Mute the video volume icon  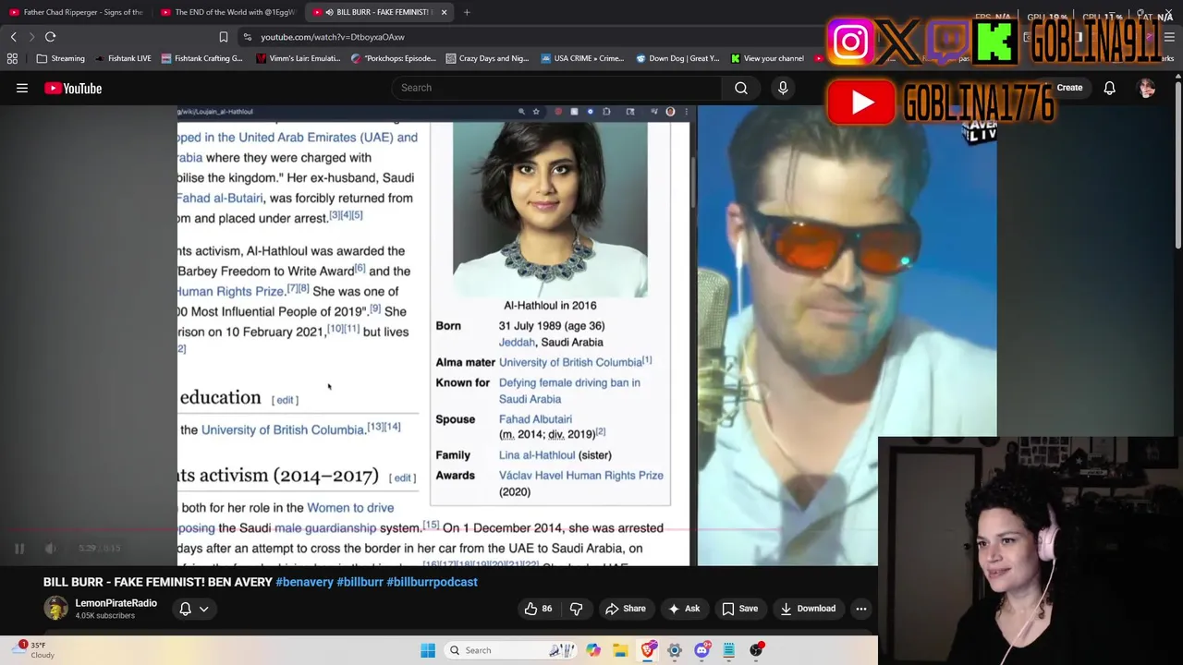51,549
